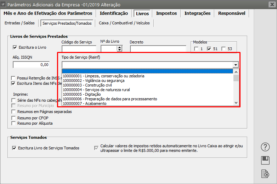Image resolution: width=277 pixels, height=184 pixels.
Task: Enable Modelos 1 checkbox
Action: pos(196,49)
